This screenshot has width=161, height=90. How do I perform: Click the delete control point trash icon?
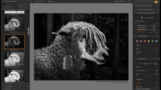[x=156, y=32]
